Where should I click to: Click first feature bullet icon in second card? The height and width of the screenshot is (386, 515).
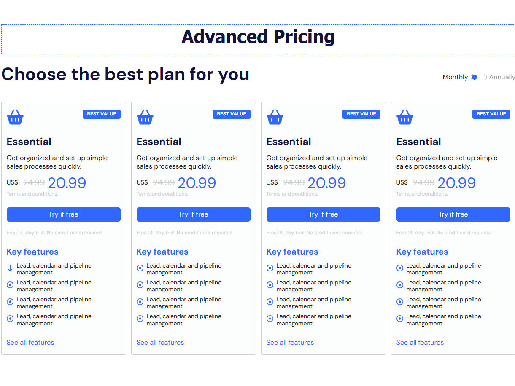click(140, 268)
